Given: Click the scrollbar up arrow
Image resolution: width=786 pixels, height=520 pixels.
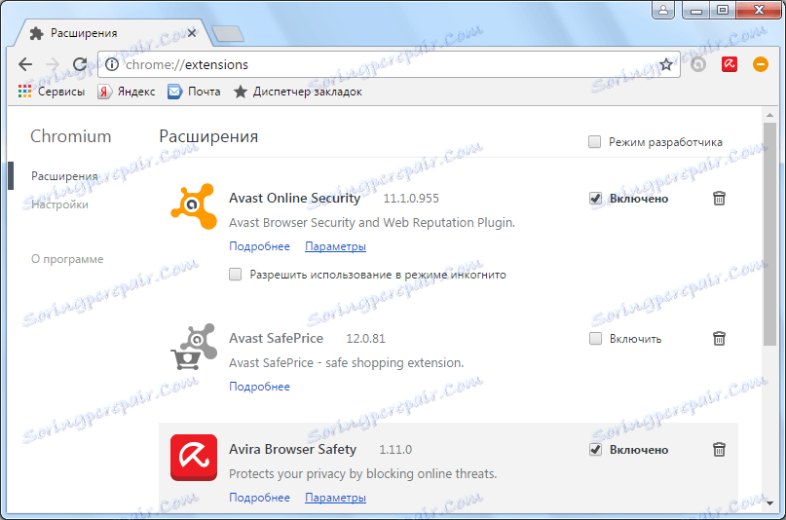Looking at the screenshot, I should pos(769,115).
